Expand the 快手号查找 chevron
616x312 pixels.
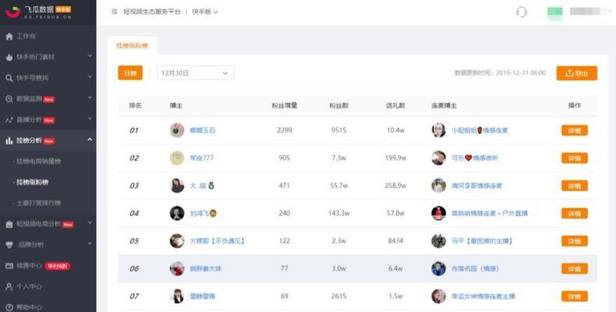(90, 77)
